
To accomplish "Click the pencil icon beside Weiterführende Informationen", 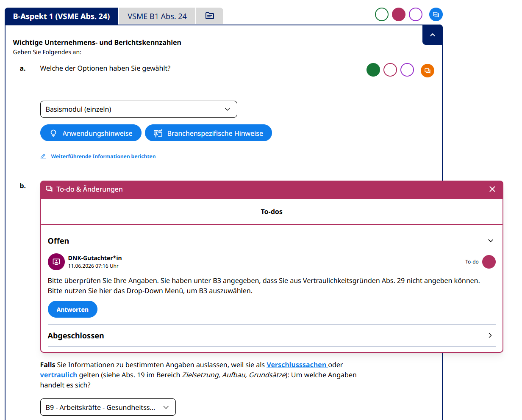I will pos(43,156).
